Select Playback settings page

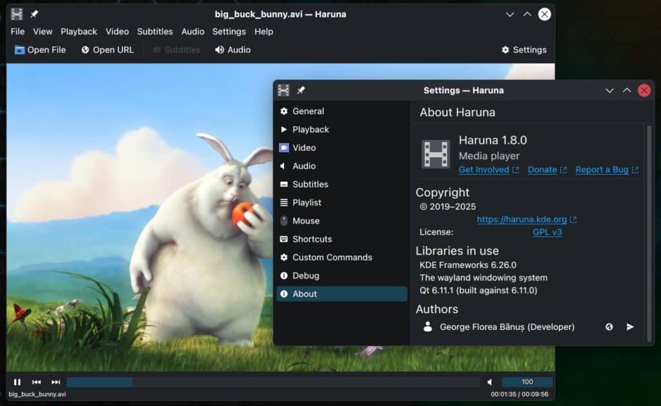pos(341,130)
